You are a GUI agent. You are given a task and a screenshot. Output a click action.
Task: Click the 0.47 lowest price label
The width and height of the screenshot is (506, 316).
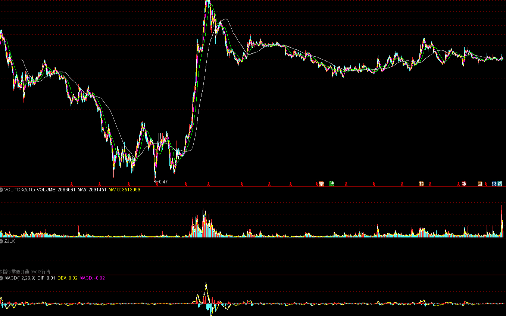coord(163,182)
